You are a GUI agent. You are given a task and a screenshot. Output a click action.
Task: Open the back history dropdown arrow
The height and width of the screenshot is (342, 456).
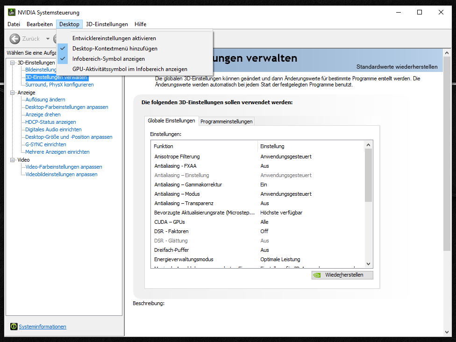(48, 39)
